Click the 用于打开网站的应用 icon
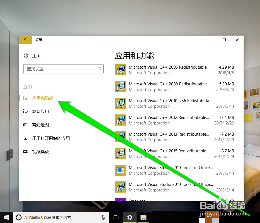The image size is (260, 223). pos(26,138)
